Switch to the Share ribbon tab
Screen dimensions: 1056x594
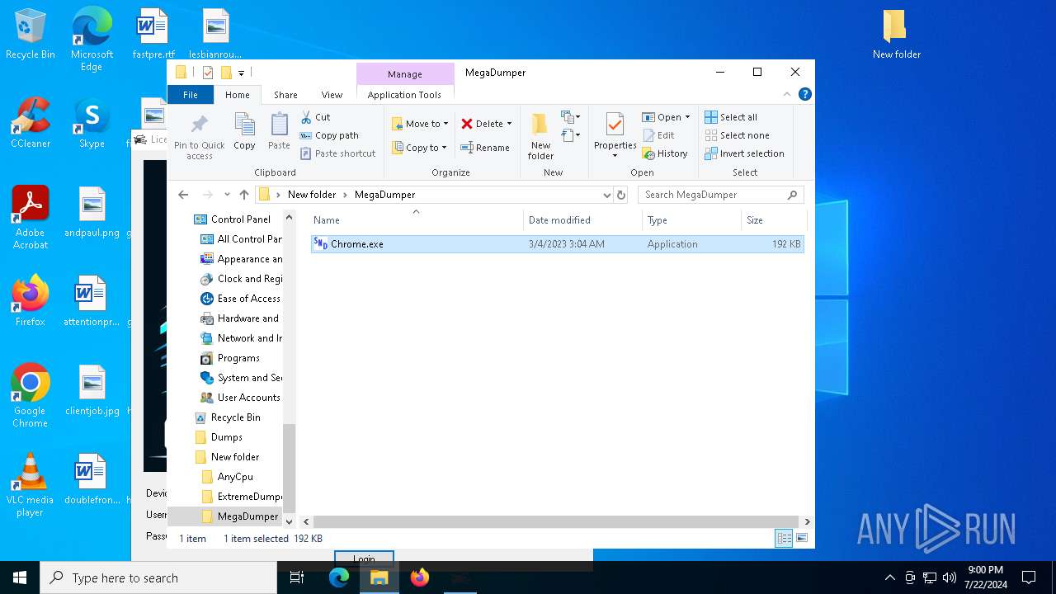tap(285, 95)
